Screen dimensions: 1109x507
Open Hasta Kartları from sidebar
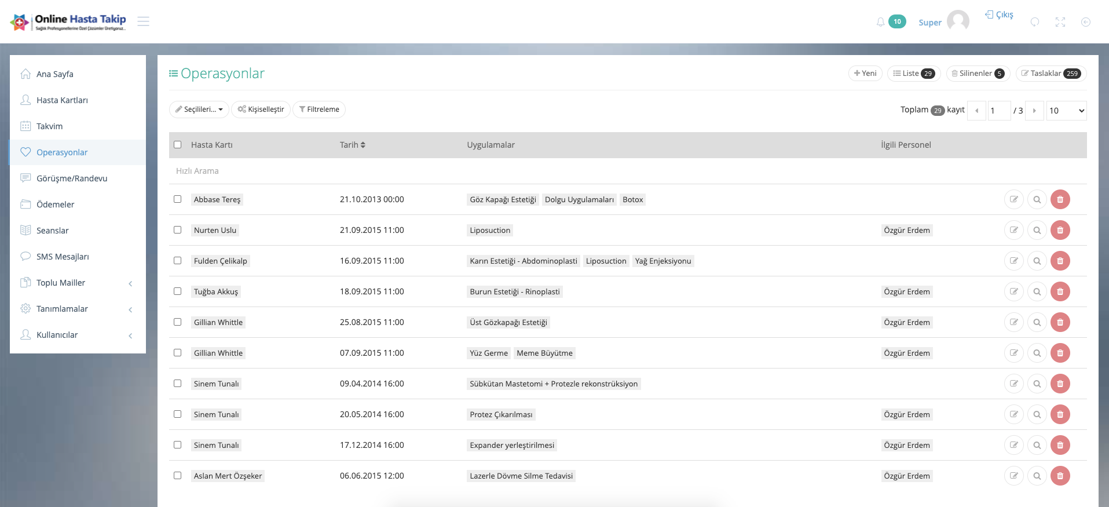coord(62,100)
